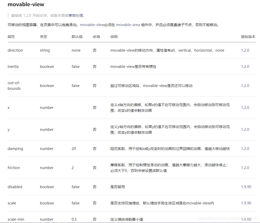Open the 兼容处理 link in the note

point(76,15)
